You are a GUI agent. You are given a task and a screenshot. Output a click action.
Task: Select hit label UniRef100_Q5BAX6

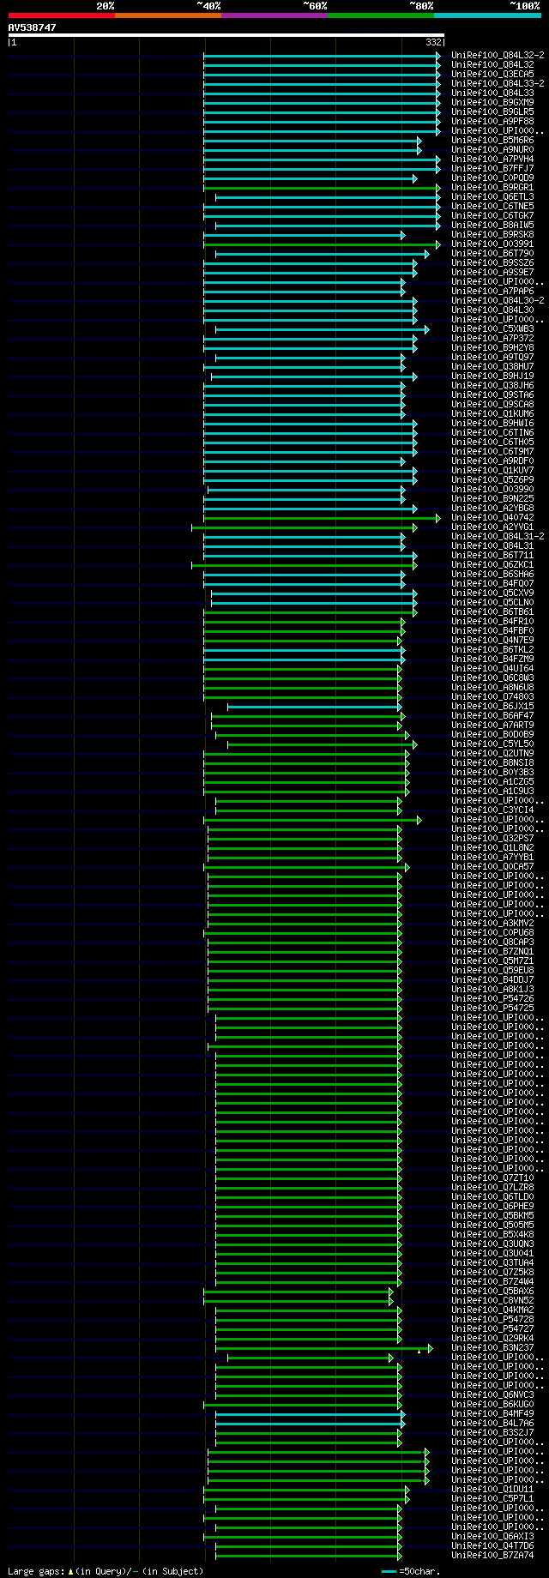492,1291
